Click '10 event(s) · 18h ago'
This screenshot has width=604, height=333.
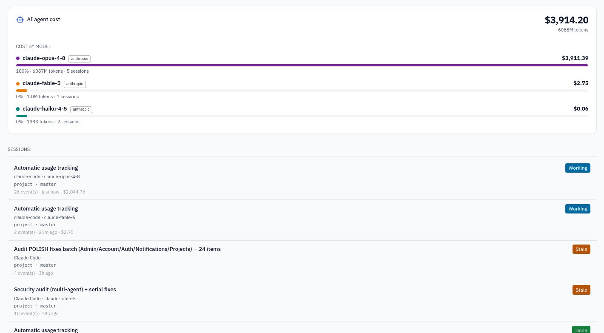point(36,314)
